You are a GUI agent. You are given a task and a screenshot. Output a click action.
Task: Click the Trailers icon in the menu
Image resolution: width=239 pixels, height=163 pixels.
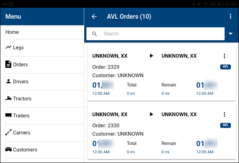[9, 115]
